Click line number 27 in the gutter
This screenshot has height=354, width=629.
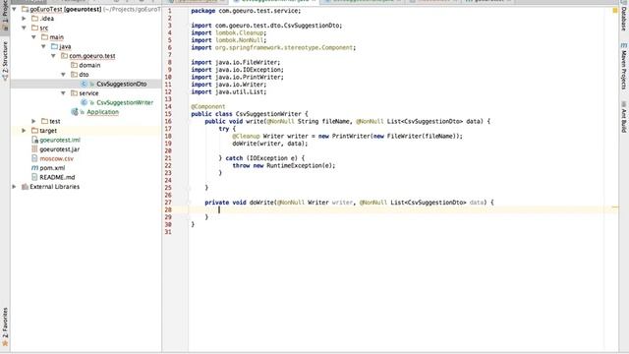(x=168, y=203)
